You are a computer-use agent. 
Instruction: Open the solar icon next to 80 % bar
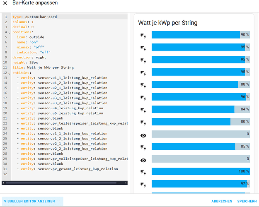(x=143, y=122)
